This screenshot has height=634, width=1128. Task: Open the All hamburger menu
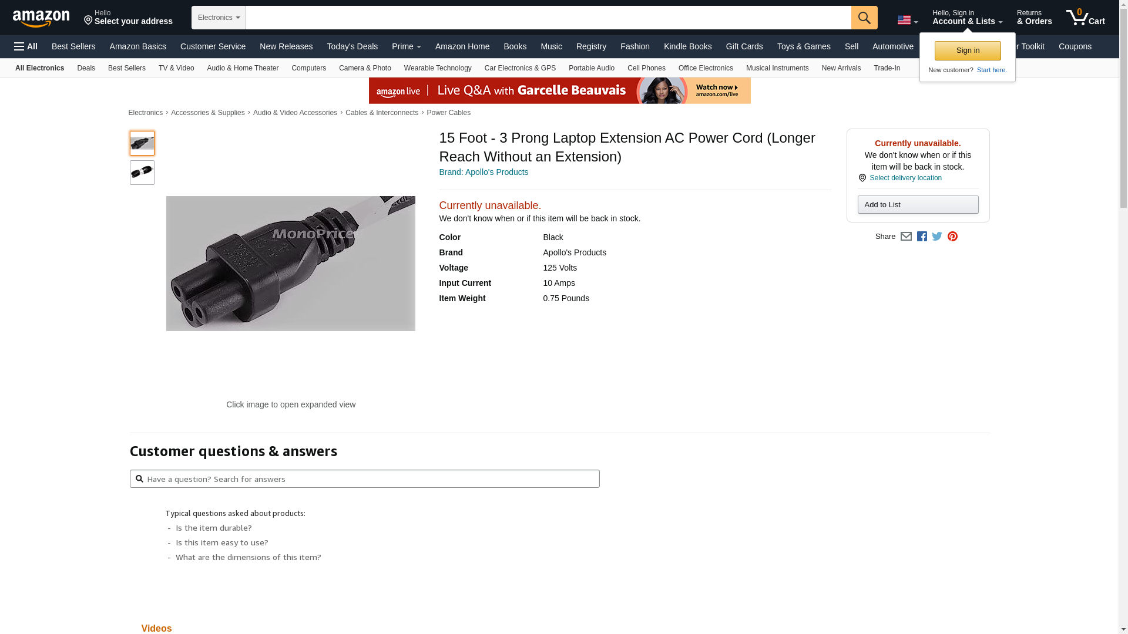(26, 46)
